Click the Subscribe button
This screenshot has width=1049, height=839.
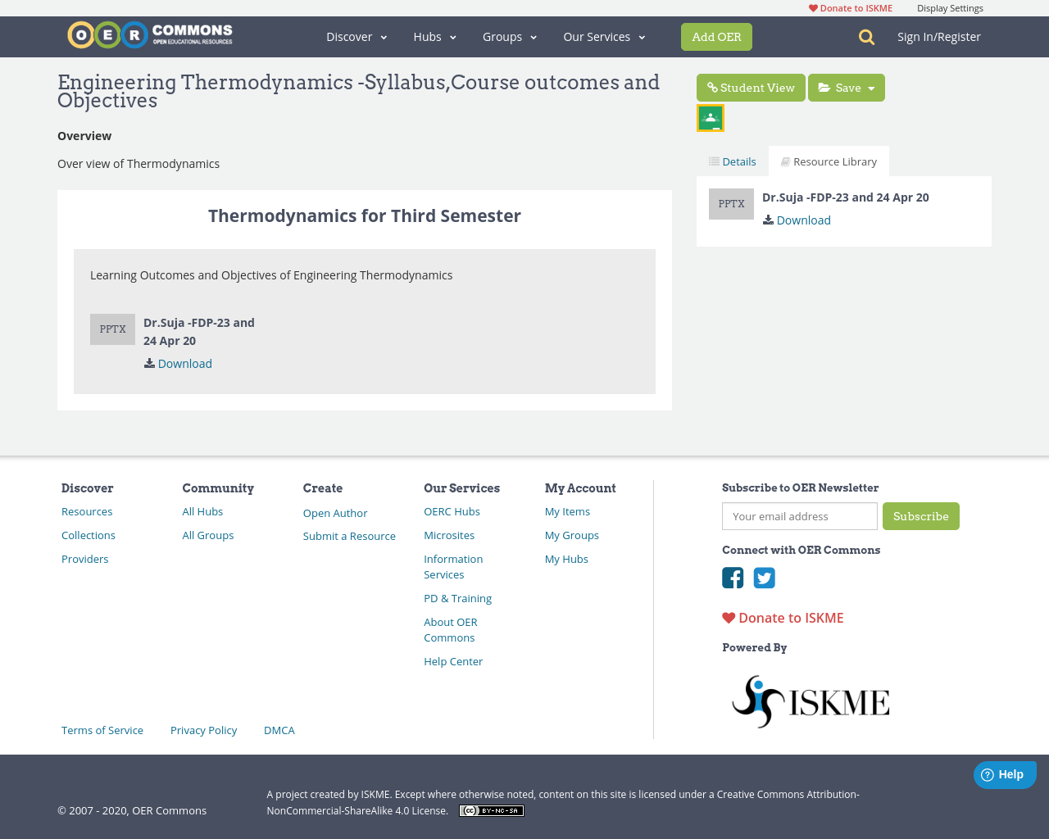pyautogui.click(x=920, y=516)
